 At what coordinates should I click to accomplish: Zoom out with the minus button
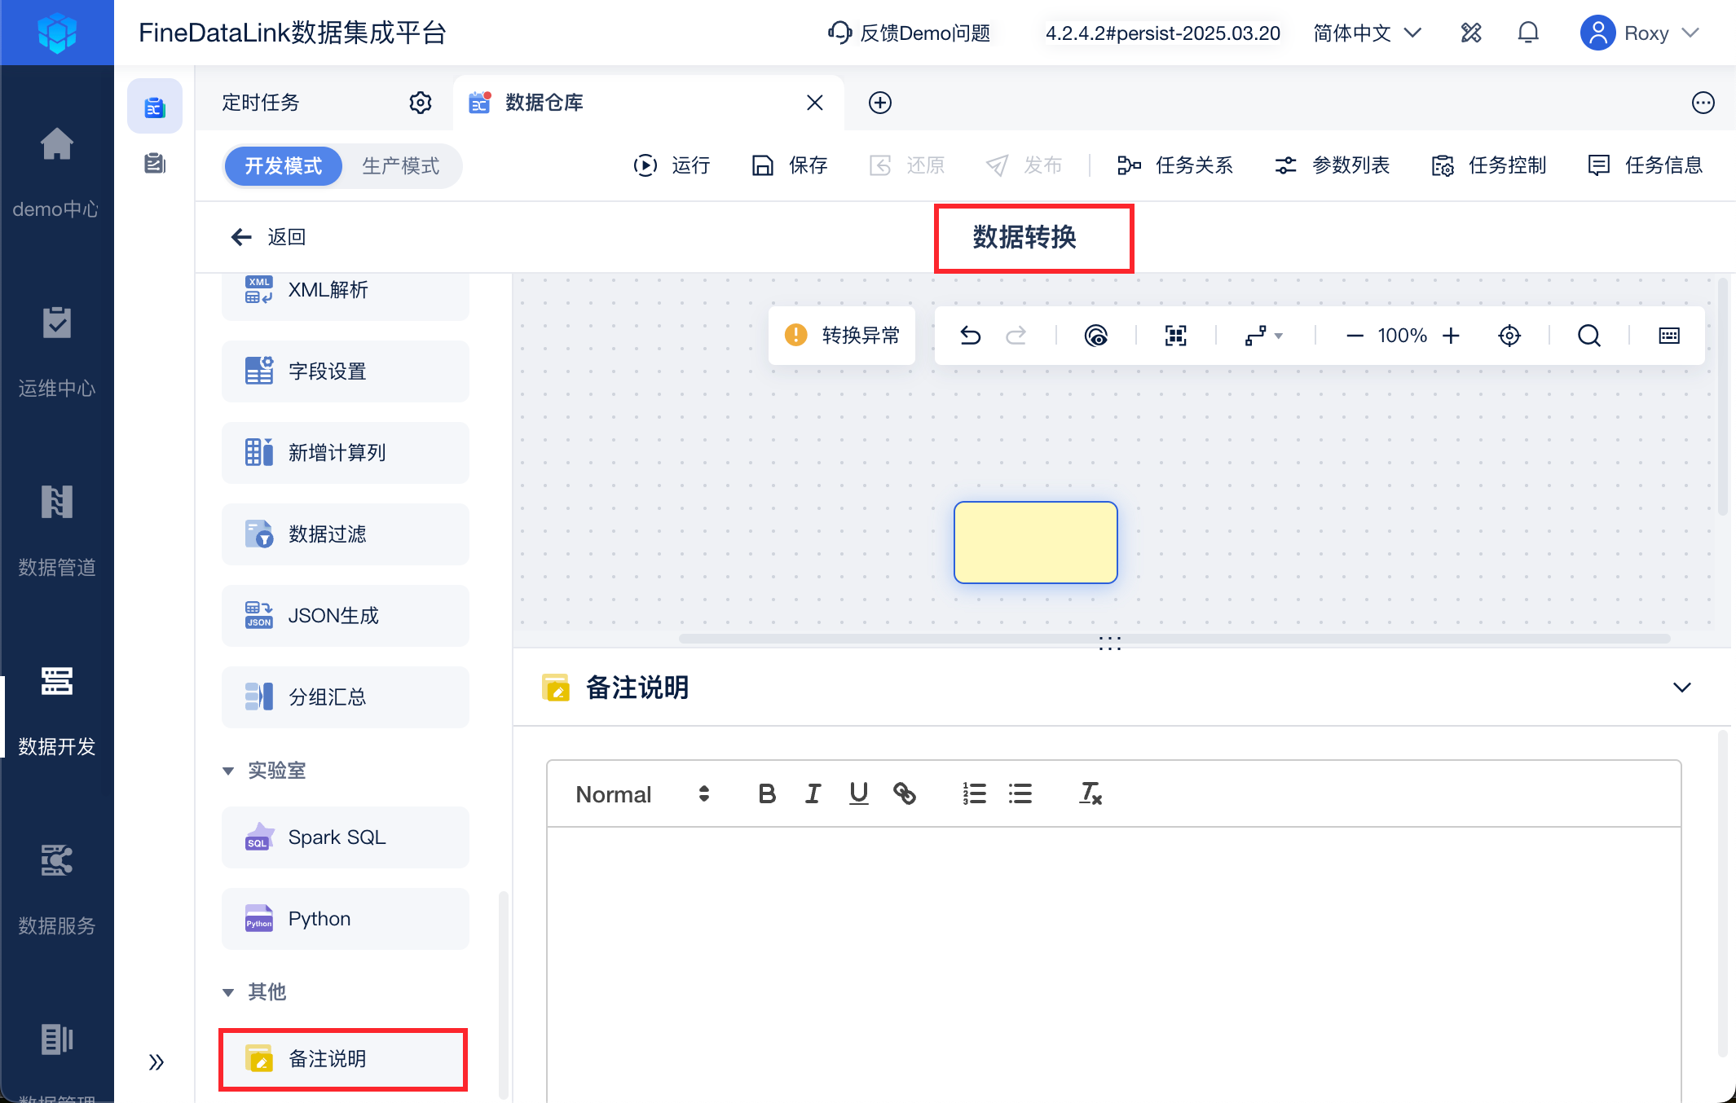pos(1355,336)
